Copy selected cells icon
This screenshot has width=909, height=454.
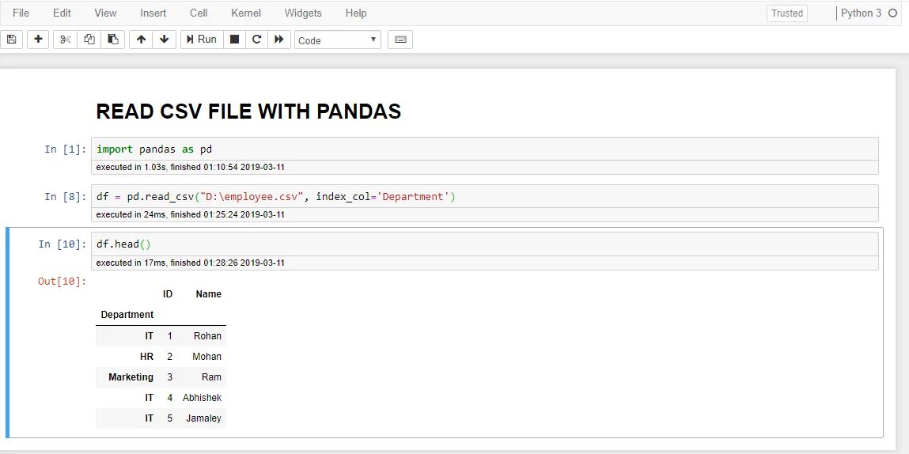pos(89,40)
